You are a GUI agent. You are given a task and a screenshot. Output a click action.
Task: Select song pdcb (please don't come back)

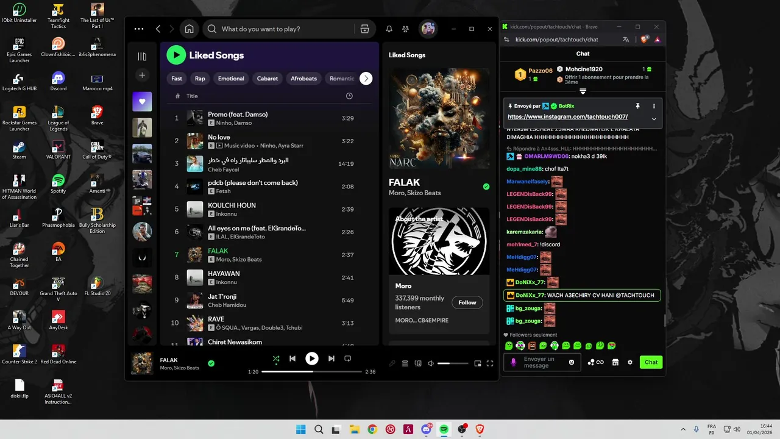point(271,187)
